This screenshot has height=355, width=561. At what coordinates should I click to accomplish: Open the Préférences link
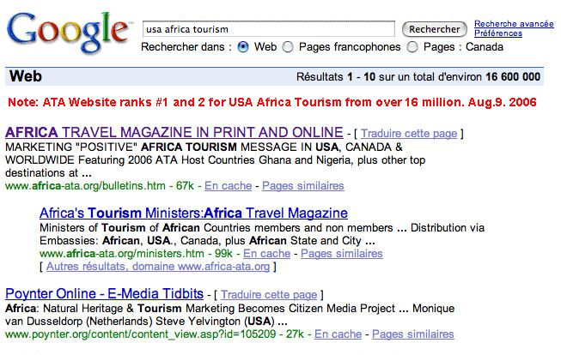(497, 33)
